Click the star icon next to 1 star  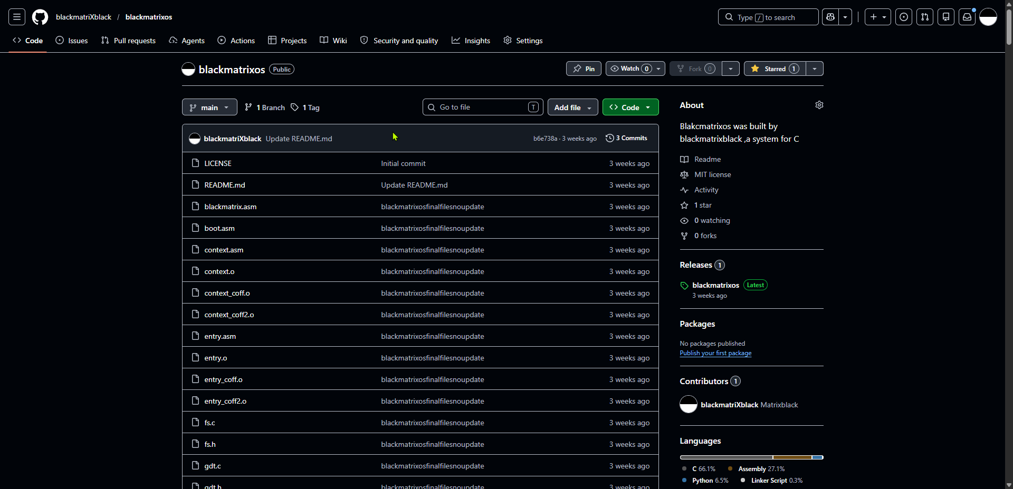(x=684, y=205)
